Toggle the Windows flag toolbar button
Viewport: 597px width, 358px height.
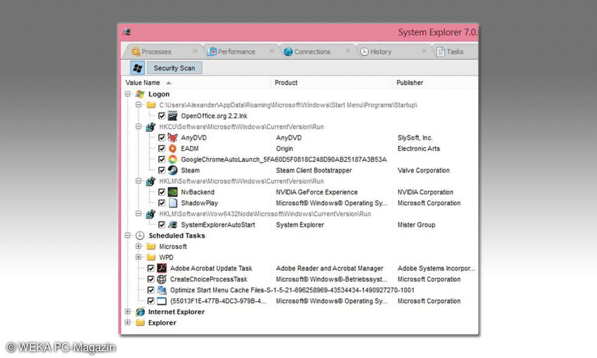click(x=137, y=68)
